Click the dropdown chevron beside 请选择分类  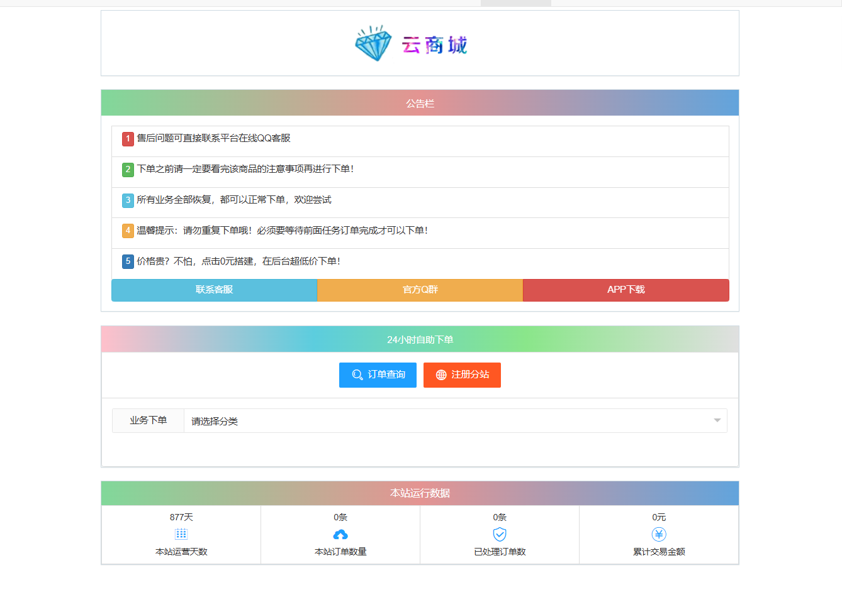pyautogui.click(x=717, y=420)
